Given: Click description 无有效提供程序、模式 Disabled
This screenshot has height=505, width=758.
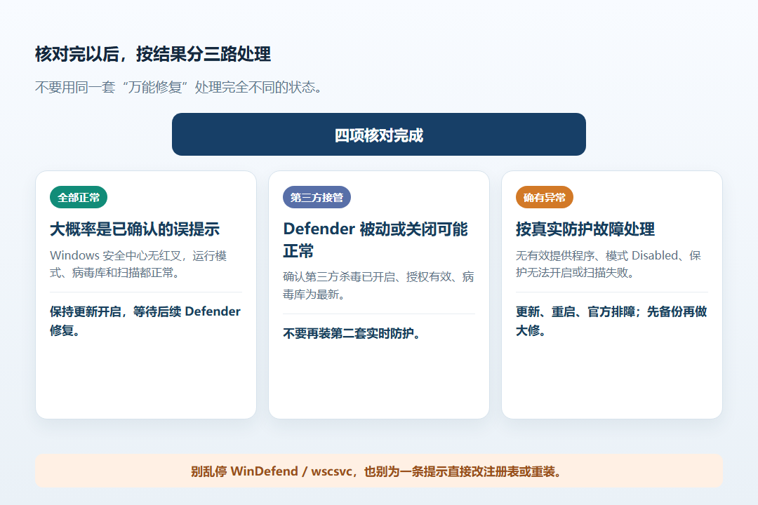Looking at the screenshot, I should (608, 264).
